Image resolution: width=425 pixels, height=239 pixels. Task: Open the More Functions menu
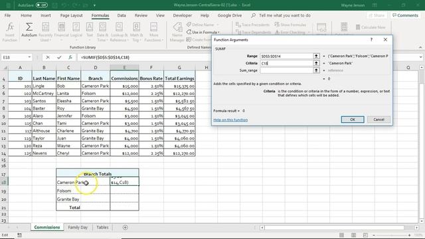tap(153, 32)
